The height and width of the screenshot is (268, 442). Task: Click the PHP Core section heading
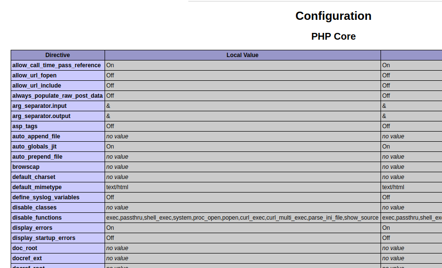333,37
